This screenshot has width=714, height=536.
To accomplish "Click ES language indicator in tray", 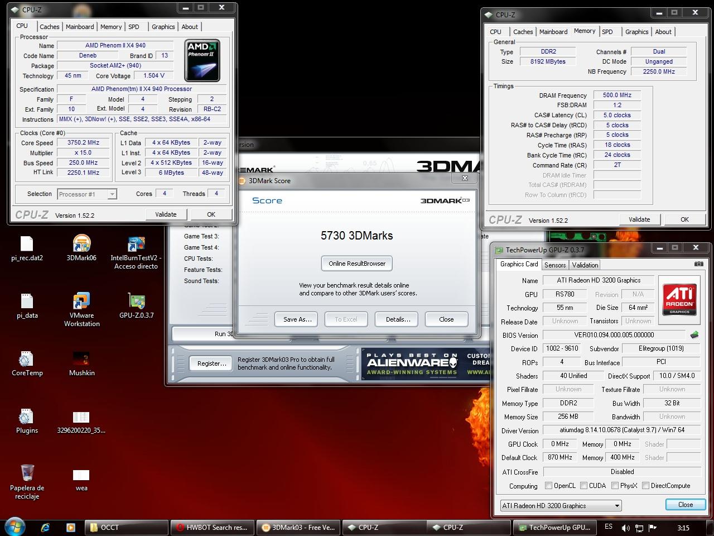I will [x=609, y=527].
